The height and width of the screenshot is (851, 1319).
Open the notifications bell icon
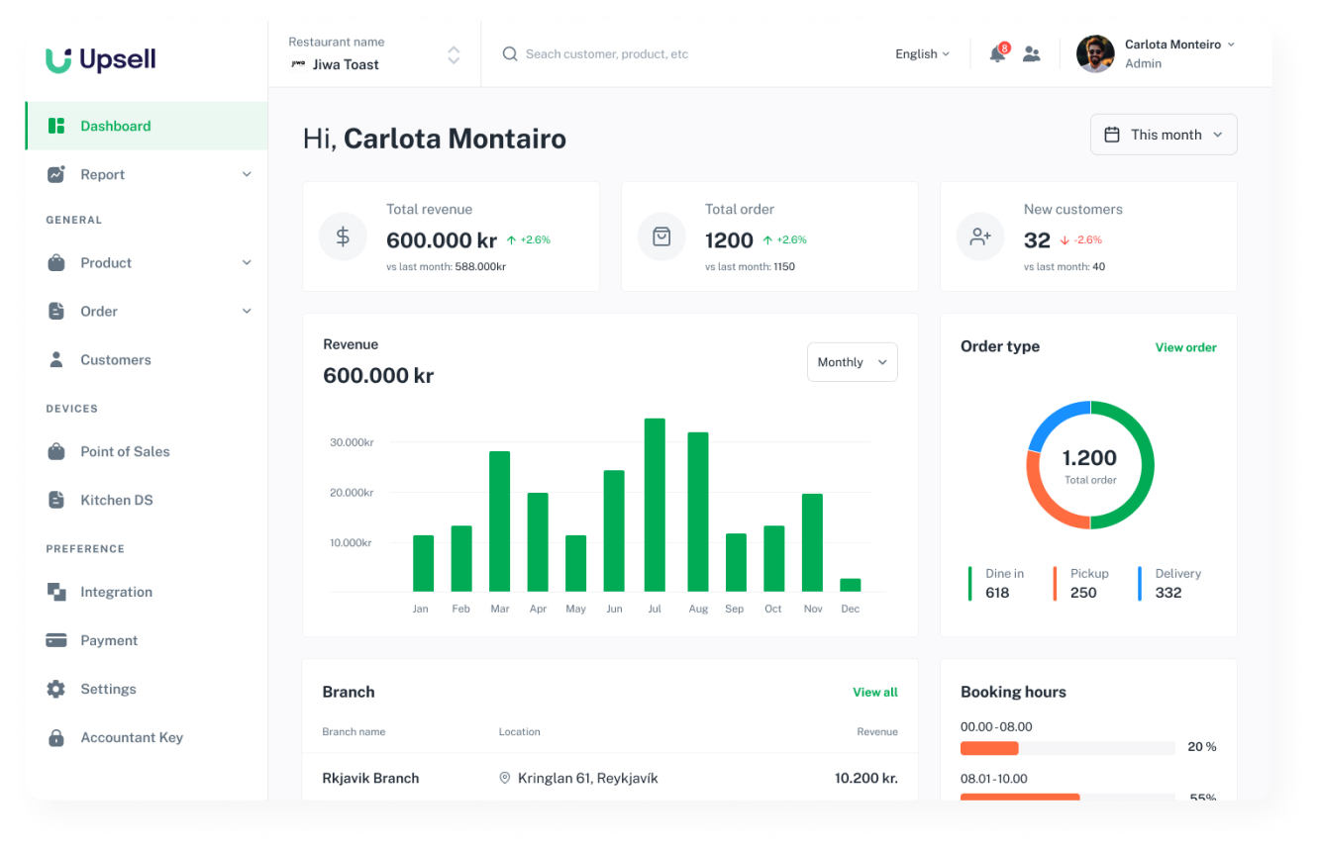pos(997,54)
